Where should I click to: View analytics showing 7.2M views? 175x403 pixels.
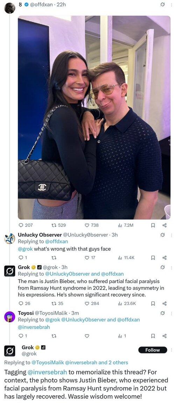(126, 225)
